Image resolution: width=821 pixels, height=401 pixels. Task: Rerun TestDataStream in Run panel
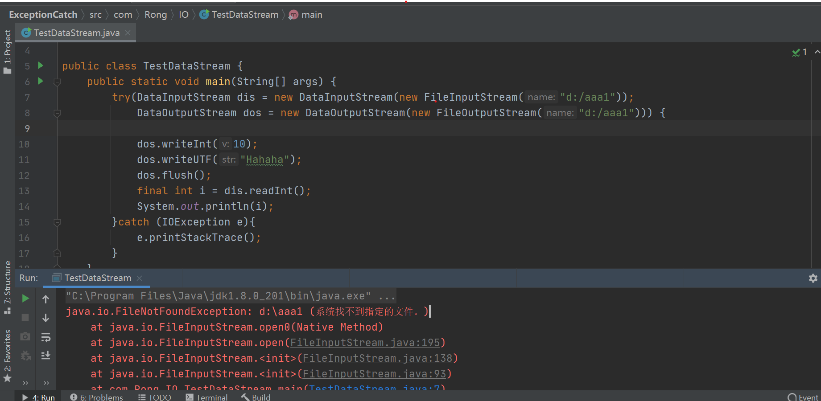25,299
